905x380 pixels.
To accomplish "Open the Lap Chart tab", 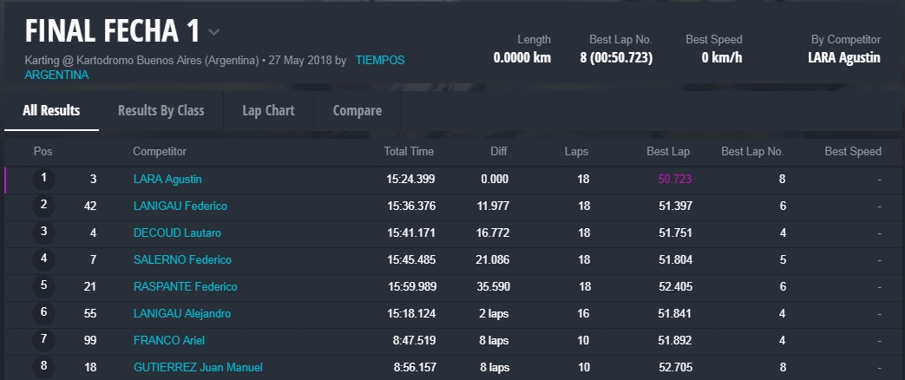I will 268,111.
